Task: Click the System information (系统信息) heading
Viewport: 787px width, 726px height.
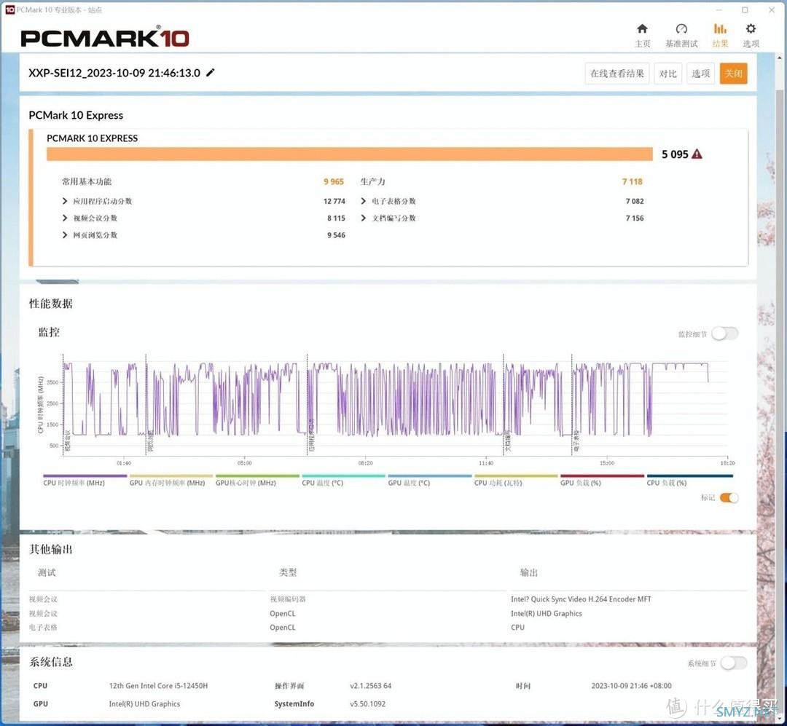Action: click(x=51, y=662)
